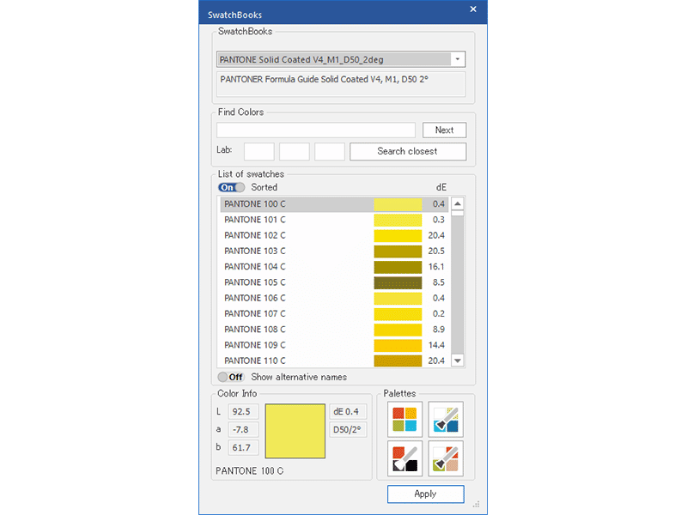This screenshot has width=687, height=515.
Task: Click the large Color Info preview swatch
Action: coord(295,432)
